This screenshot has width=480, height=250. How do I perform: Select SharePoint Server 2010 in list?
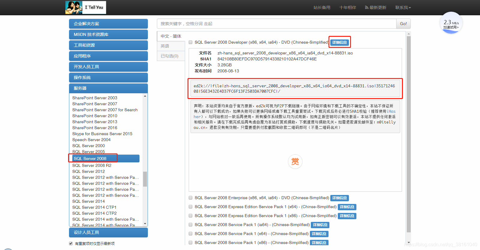[x=95, y=116]
